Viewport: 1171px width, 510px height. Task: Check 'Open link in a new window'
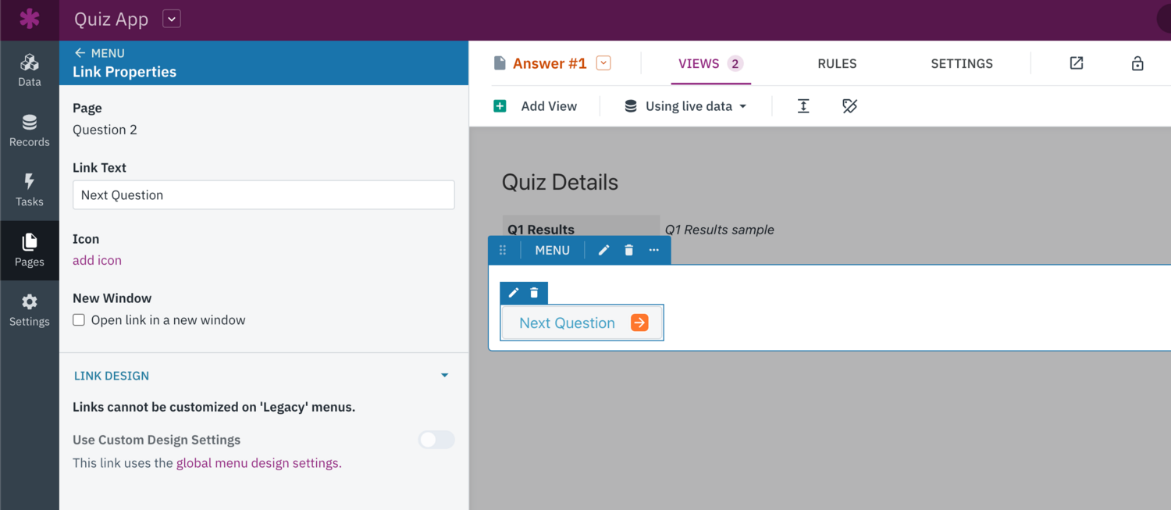78,319
